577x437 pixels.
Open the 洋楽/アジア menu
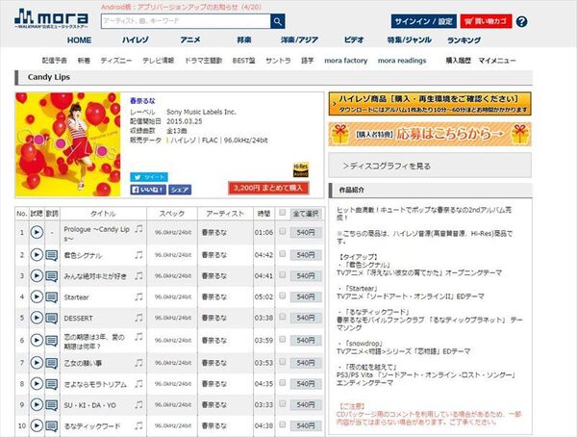299,40
